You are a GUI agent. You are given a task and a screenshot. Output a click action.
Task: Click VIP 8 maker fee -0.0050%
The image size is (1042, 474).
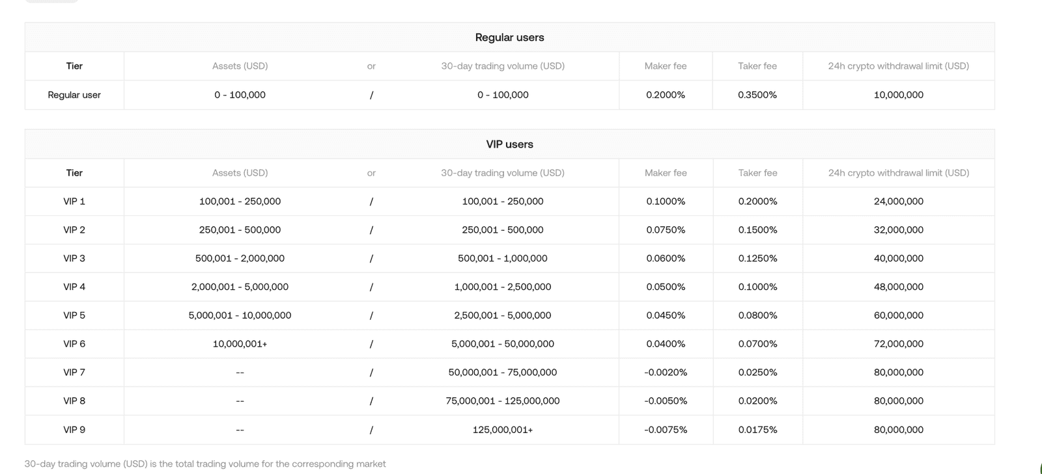tap(666, 401)
